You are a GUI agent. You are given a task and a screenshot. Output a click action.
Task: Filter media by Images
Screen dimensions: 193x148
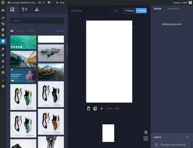click(x=21, y=31)
